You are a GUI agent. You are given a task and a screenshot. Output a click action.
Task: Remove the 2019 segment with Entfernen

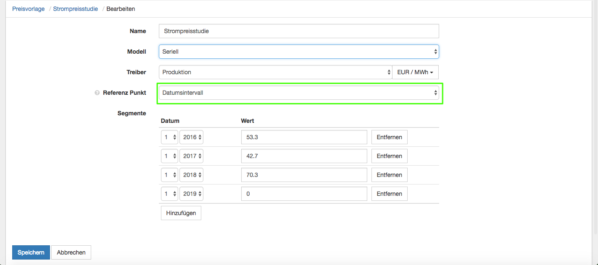[x=389, y=194]
